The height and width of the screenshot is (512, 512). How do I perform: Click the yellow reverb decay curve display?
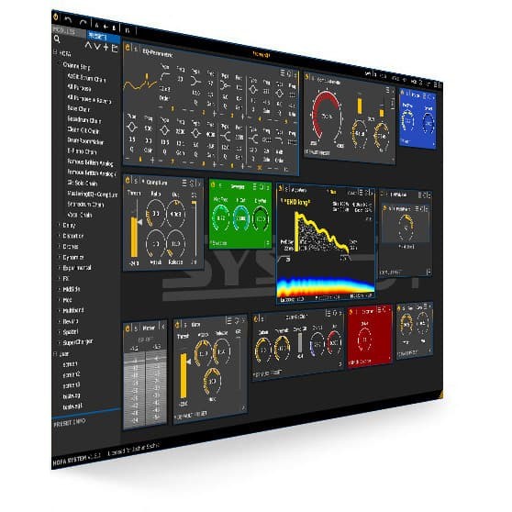(x=322, y=233)
